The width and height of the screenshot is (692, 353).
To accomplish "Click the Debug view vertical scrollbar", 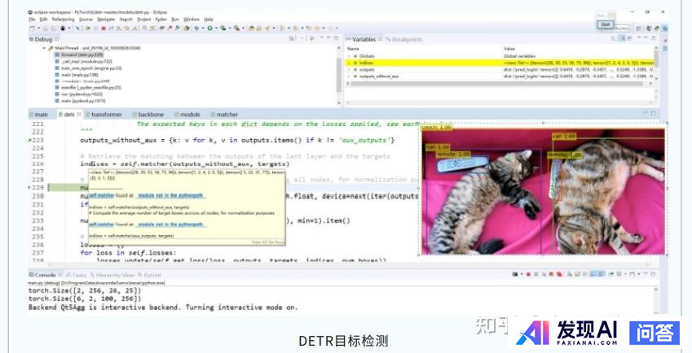I will point(339,75).
